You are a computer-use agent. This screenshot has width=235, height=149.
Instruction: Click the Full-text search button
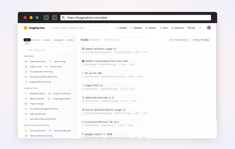[178, 40]
